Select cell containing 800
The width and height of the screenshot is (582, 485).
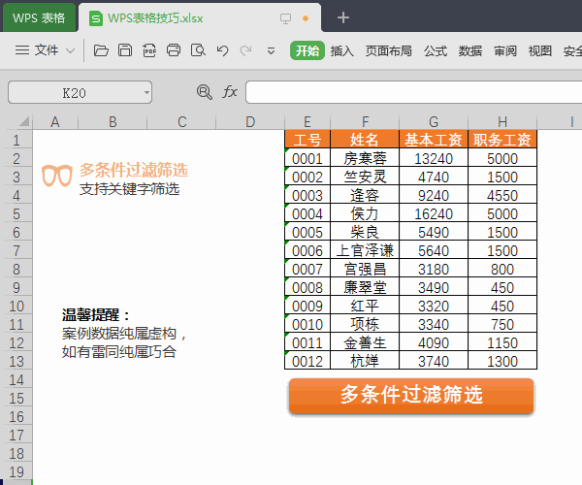coord(502,269)
